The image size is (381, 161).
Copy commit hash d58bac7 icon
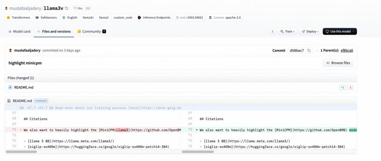[309, 50]
